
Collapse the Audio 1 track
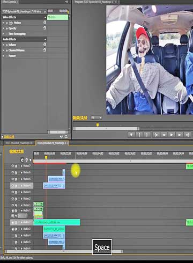click(x=21, y=211)
